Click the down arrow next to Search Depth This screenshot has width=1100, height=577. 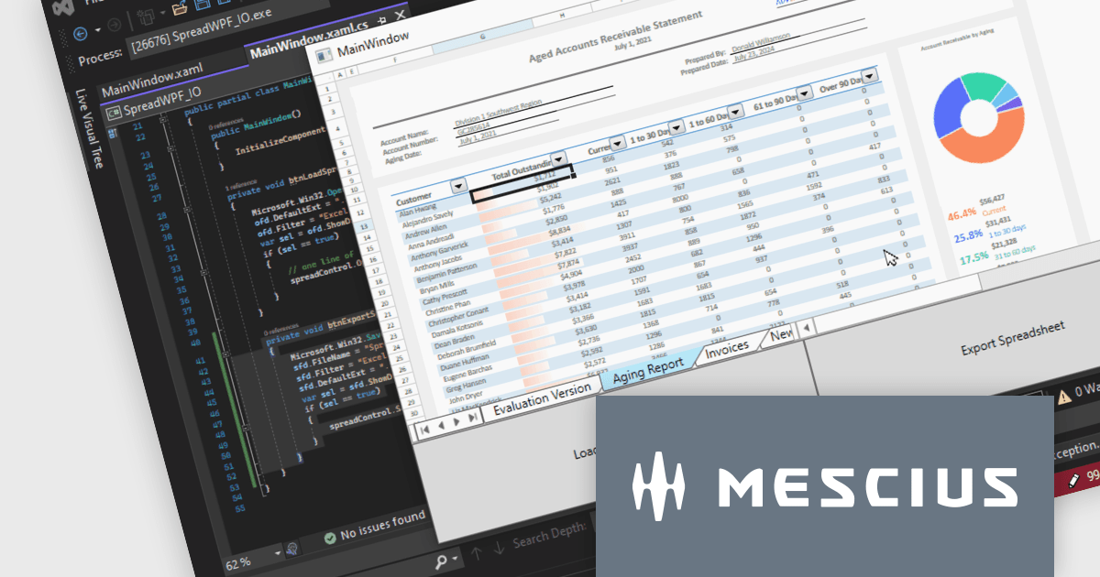coord(498,549)
